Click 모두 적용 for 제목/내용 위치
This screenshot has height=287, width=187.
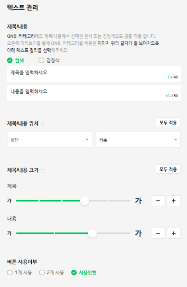tap(168, 123)
